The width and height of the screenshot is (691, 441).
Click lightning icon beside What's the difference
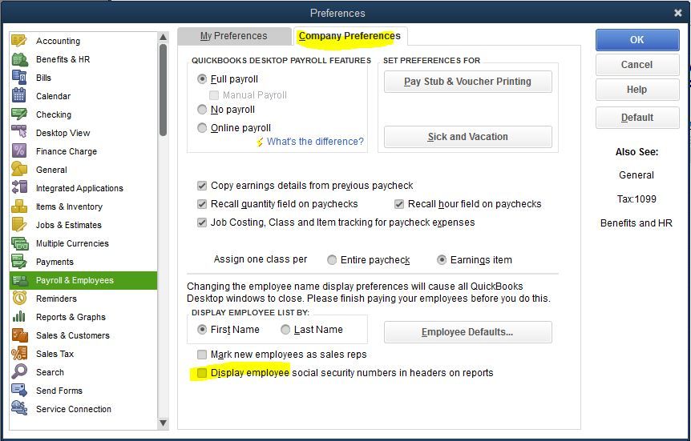(260, 142)
